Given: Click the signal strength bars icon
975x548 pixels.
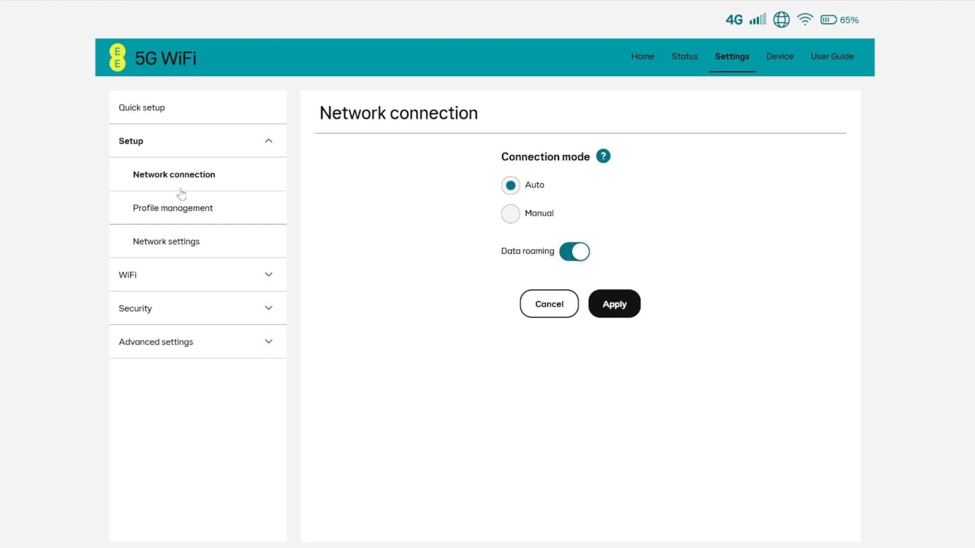Looking at the screenshot, I should tap(757, 19).
